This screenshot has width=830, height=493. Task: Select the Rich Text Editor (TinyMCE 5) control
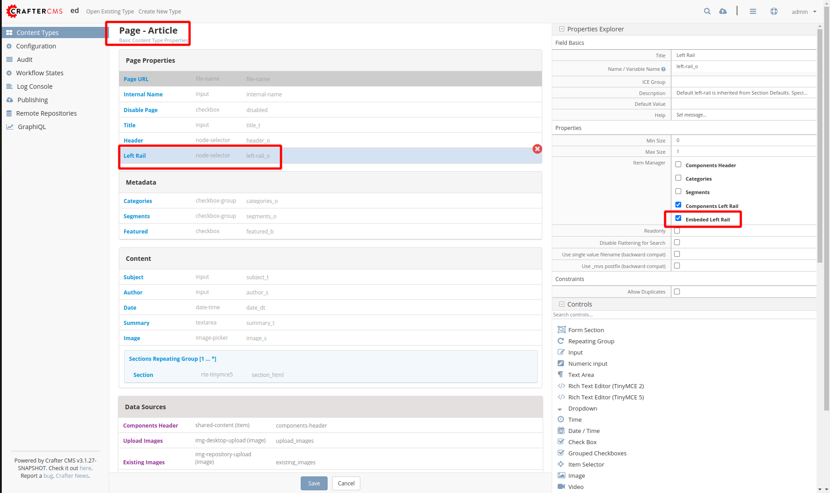(605, 397)
